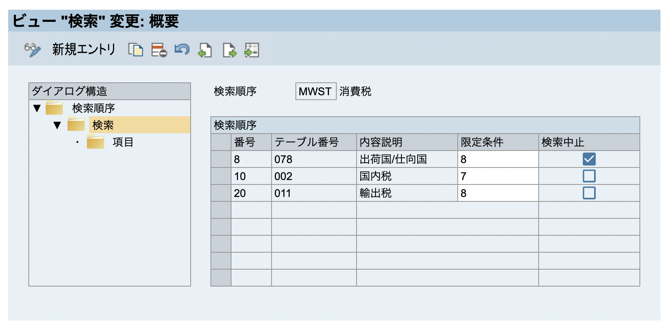
Task: Click the row selector for entry 10
Action: (221, 176)
